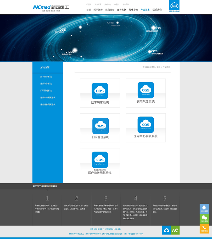Image resolution: width=212 pixels, height=239 pixels.
Task: Click the 人力资源 top utility link
Action: 98,4
